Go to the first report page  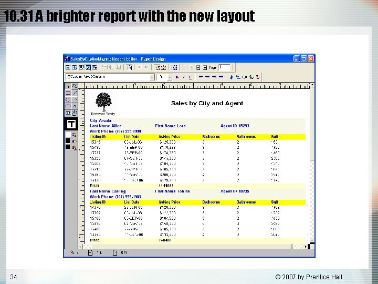(184, 68)
